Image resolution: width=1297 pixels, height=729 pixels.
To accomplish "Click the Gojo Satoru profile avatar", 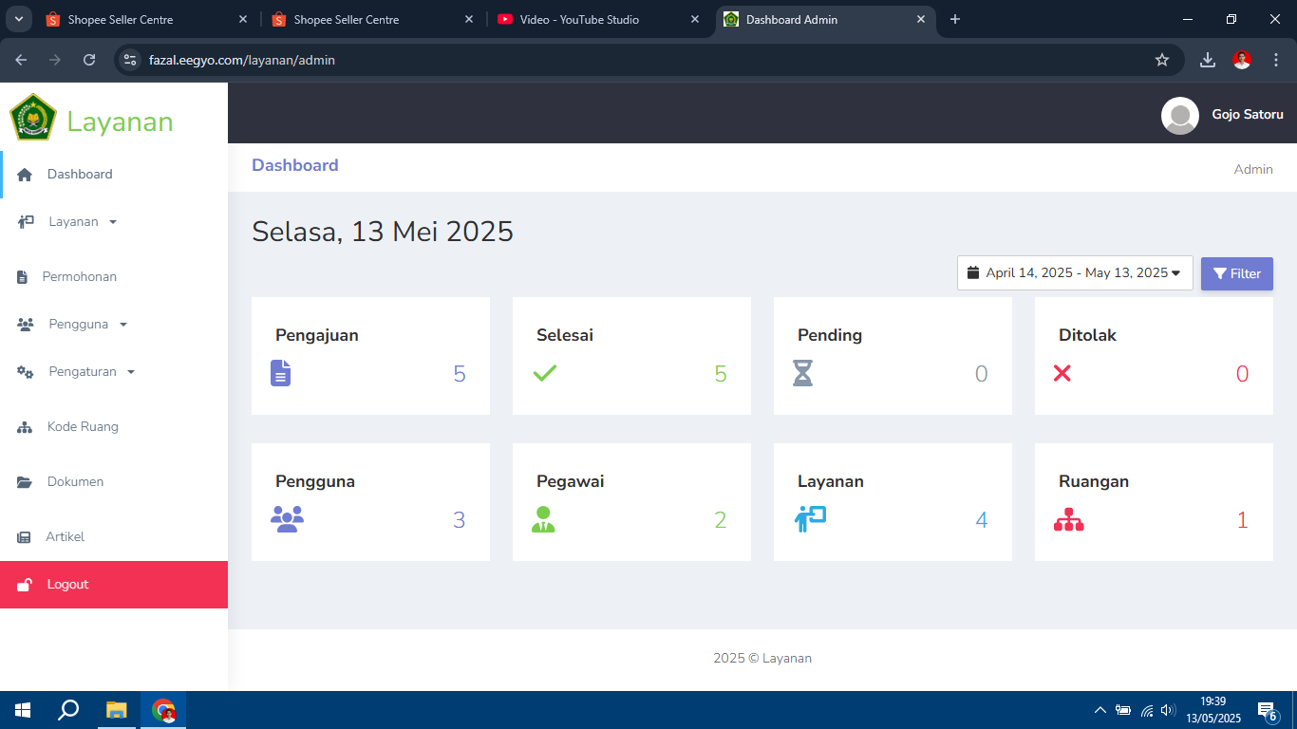I will [1179, 115].
